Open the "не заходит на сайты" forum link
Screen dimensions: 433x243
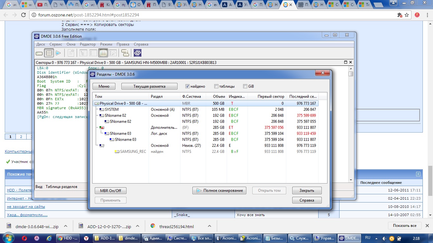coord(26,207)
